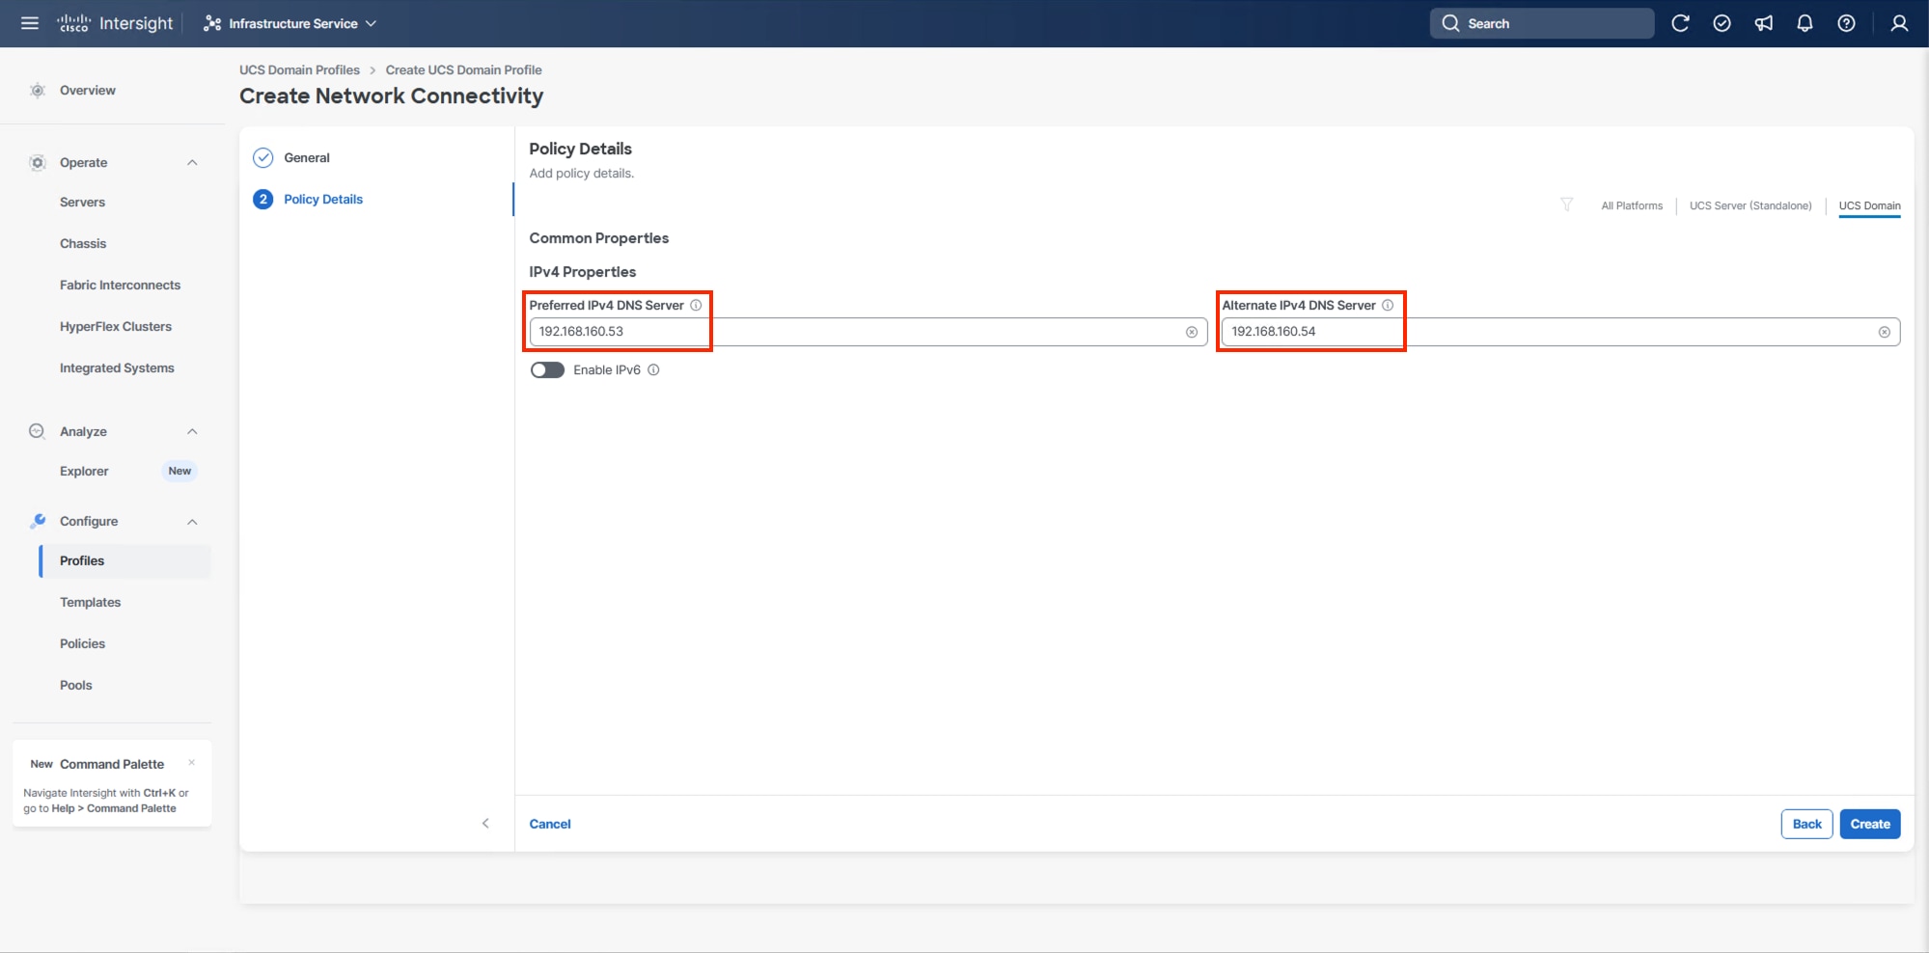Clear the Preferred IPv4 DNS Server field
This screenshot has width=1929, height=953.
coord(1191,331)
